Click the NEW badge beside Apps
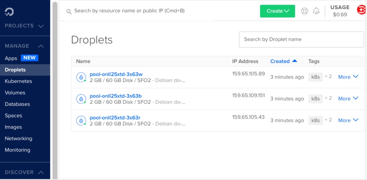The image size is (367, 180). coord(29,58)
